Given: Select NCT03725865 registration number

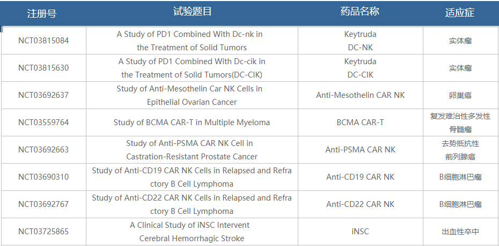Looking at the screenshot, I should pyautogui.click(x=43, y=232).
